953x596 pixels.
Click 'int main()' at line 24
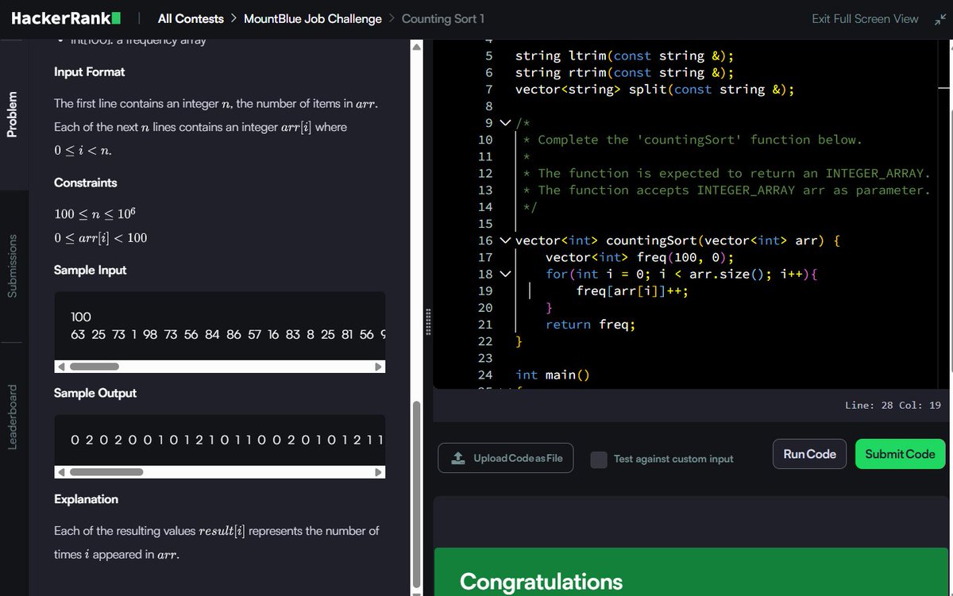[x=553, y=375]
